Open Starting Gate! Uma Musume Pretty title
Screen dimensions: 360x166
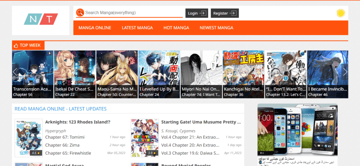tap(201, 122)
